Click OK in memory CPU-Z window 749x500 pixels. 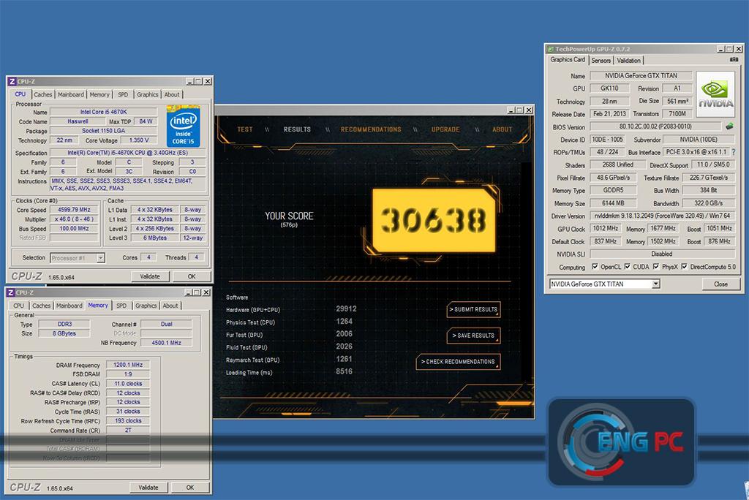pyautogui.click(x=190, y=487)
